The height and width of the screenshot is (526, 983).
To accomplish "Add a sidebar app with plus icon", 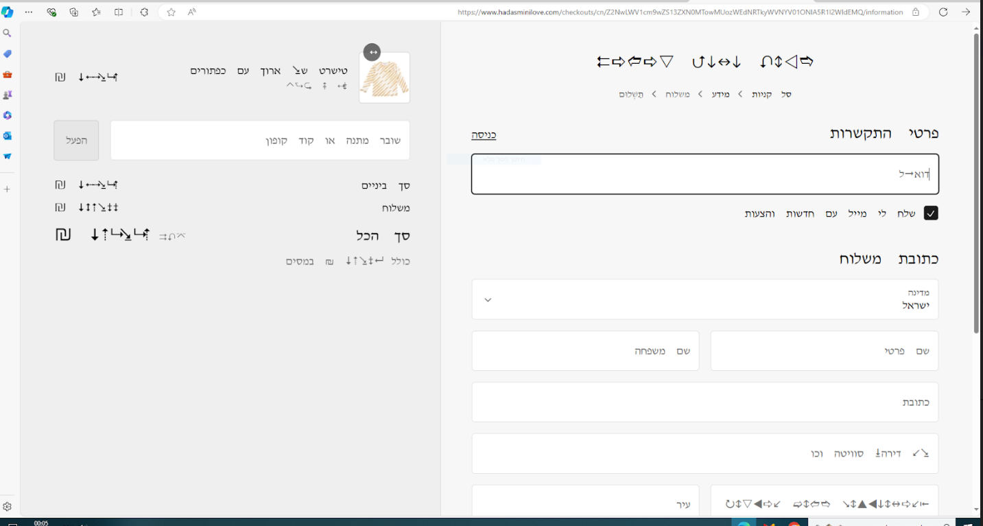I will [x=7, y=189].
